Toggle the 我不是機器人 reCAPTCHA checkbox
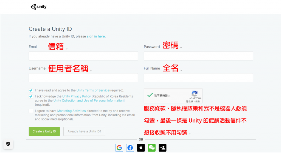 coord(150,95)
